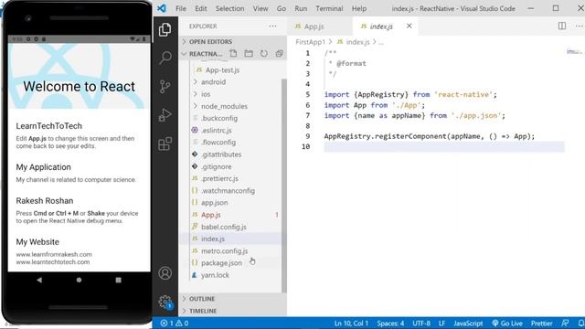Open the Extensions view
The height and width of the screenshot is (329, 585).
(x=165, y=143)
